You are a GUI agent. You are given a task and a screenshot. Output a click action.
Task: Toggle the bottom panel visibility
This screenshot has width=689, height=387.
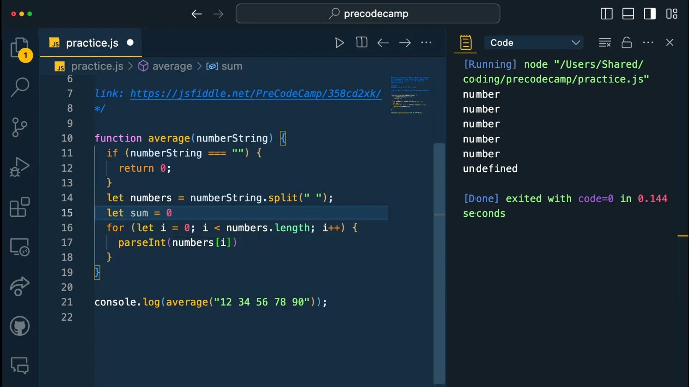pos(628,14)
